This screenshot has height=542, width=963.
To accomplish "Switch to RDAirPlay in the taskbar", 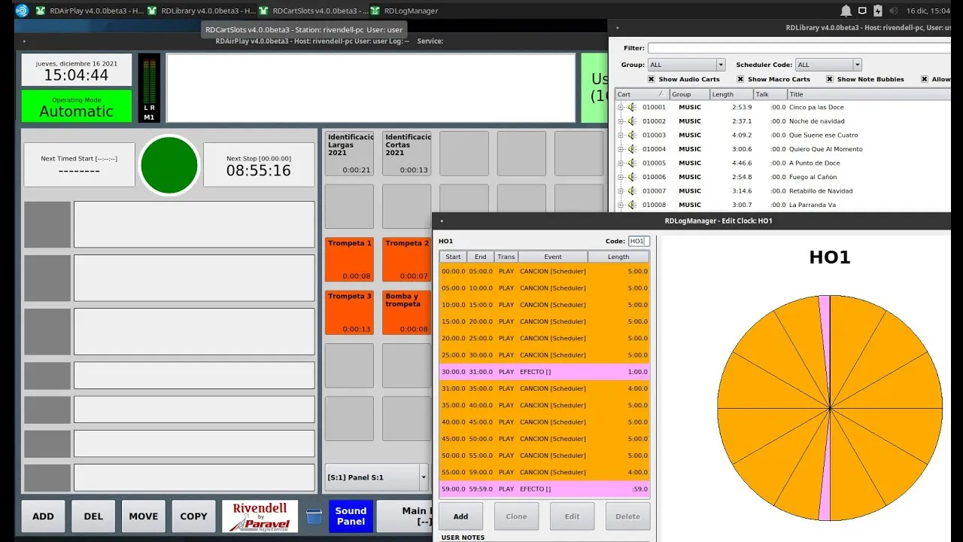I will pyautogui.click(x=90, y=11).
